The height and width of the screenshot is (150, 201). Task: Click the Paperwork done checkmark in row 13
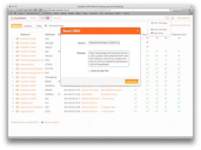click(179, 90)
